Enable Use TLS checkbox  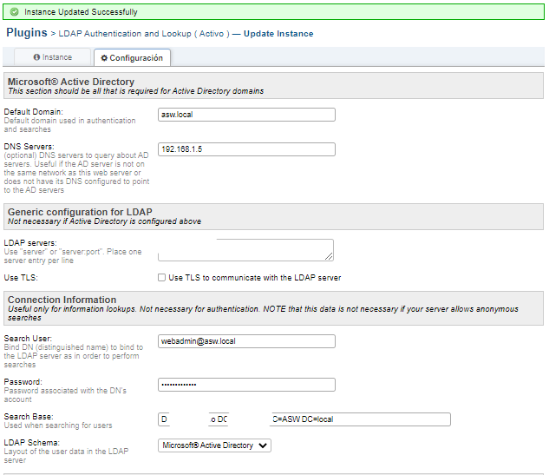[x=162, y=278]
